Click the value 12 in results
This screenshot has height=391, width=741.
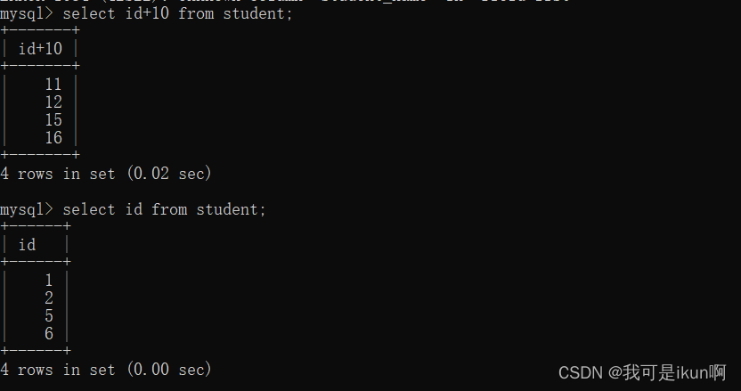tap(53, 102)
